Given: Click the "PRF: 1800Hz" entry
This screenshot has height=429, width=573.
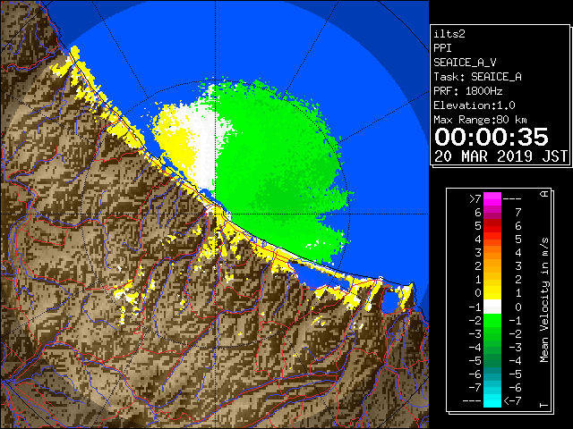Looking at the screenshot, I should coord(468,91).
